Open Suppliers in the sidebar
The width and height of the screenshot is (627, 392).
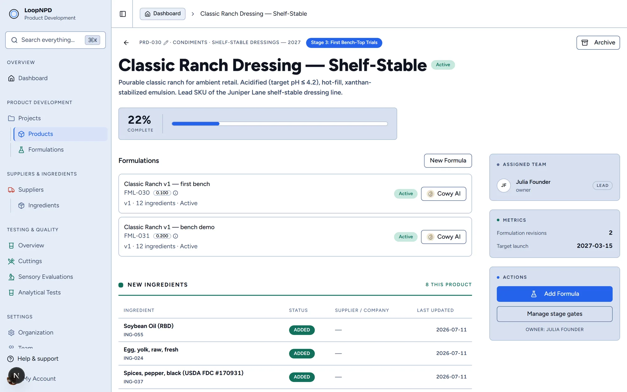click(x=56, y=190)
